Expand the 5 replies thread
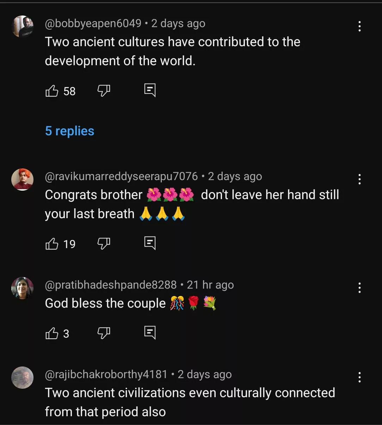The height and width of the screenshot is (425, 382). coord(69,131)
